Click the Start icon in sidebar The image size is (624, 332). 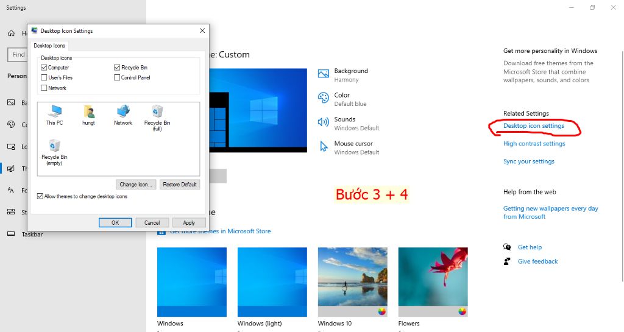[x=11, y=212]
